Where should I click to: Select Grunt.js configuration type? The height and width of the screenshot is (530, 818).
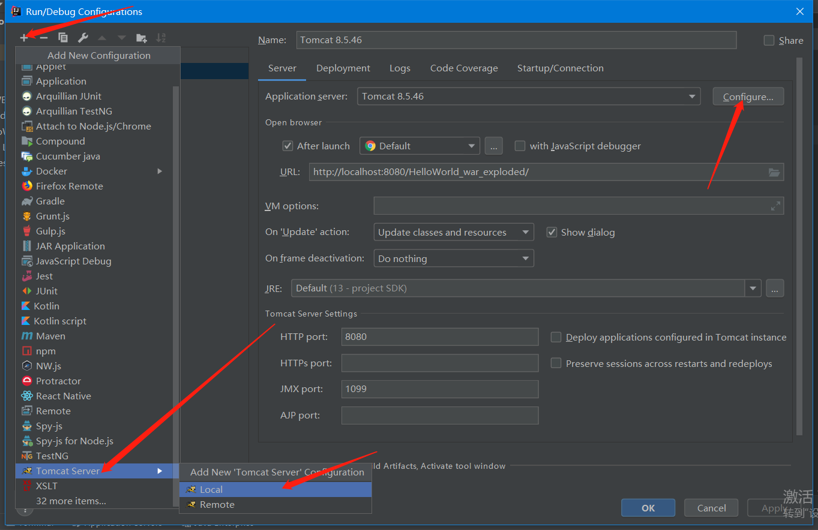pos(94,216)
